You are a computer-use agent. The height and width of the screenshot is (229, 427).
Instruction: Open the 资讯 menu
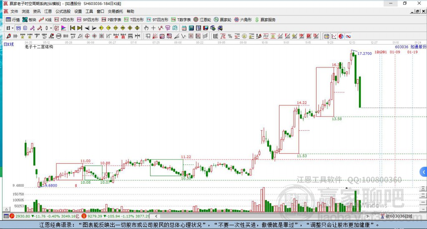[x=37, y=11]
